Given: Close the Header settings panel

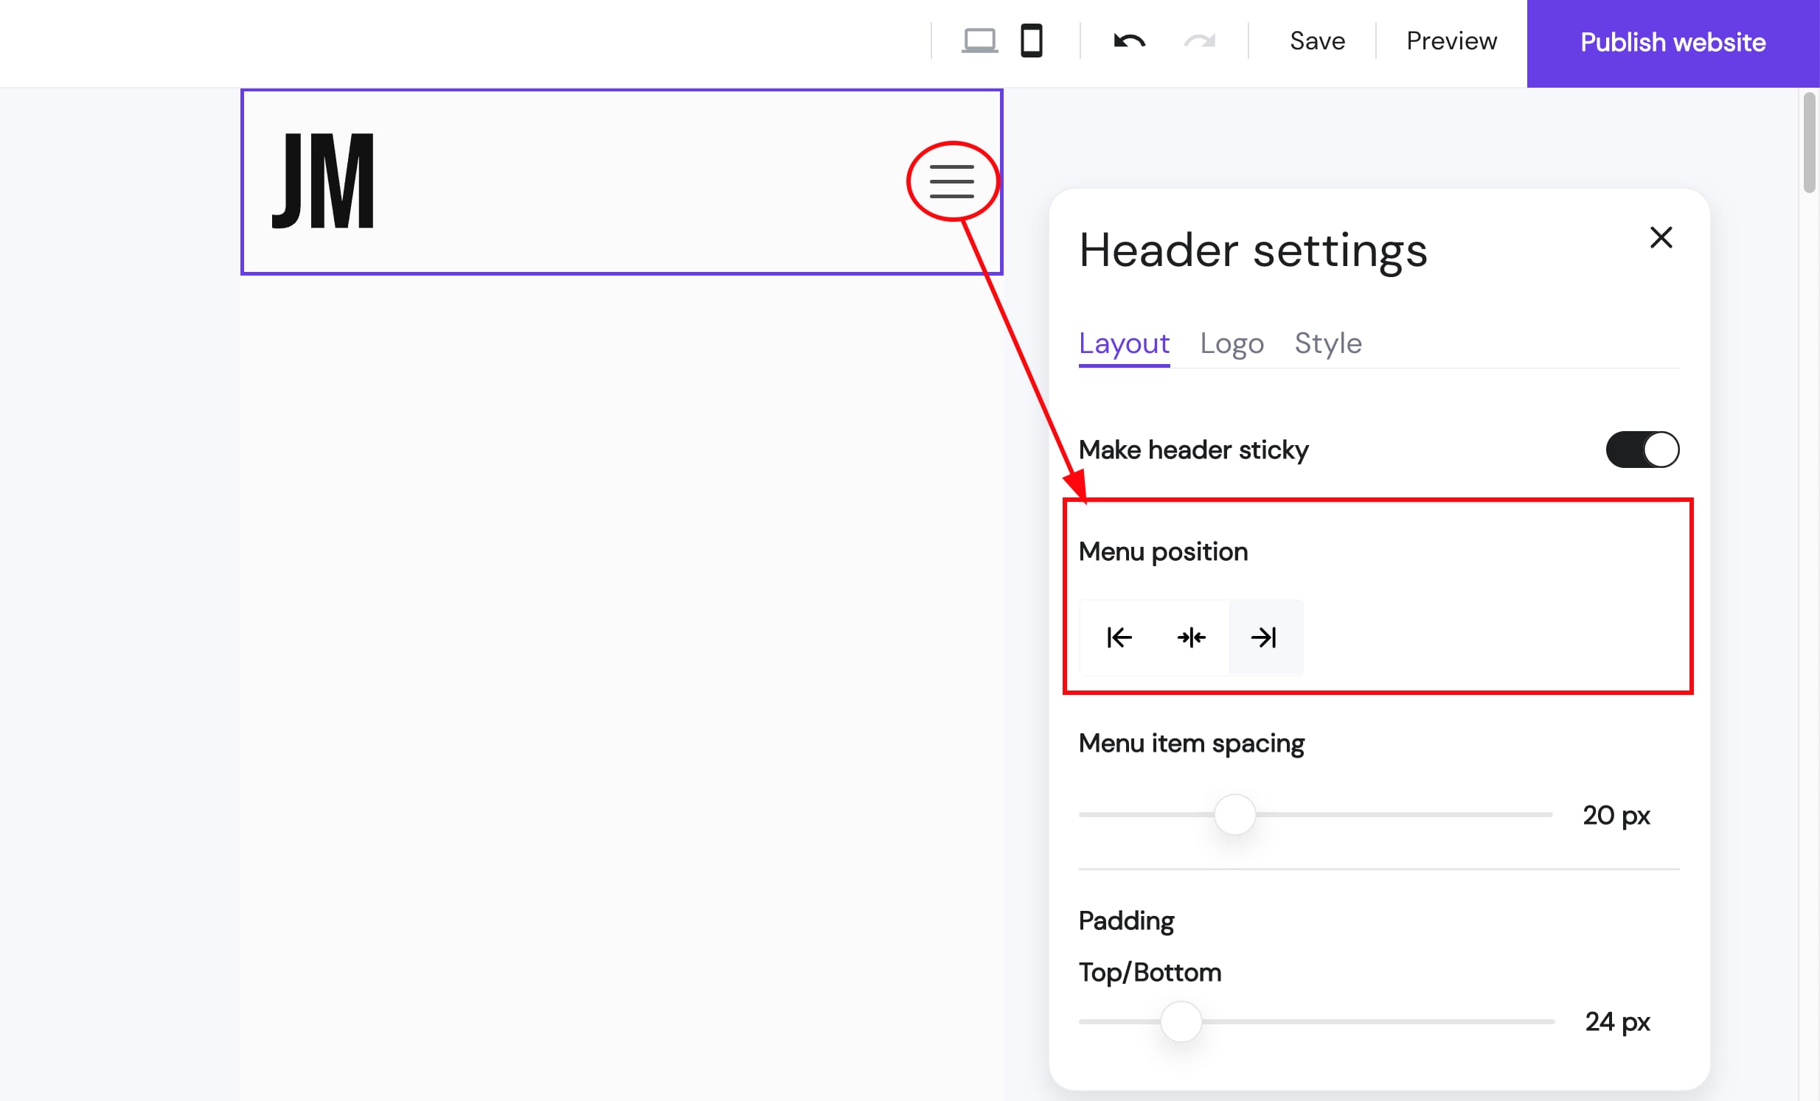Looking at the screenshot, I should [x=1661, y=237].
